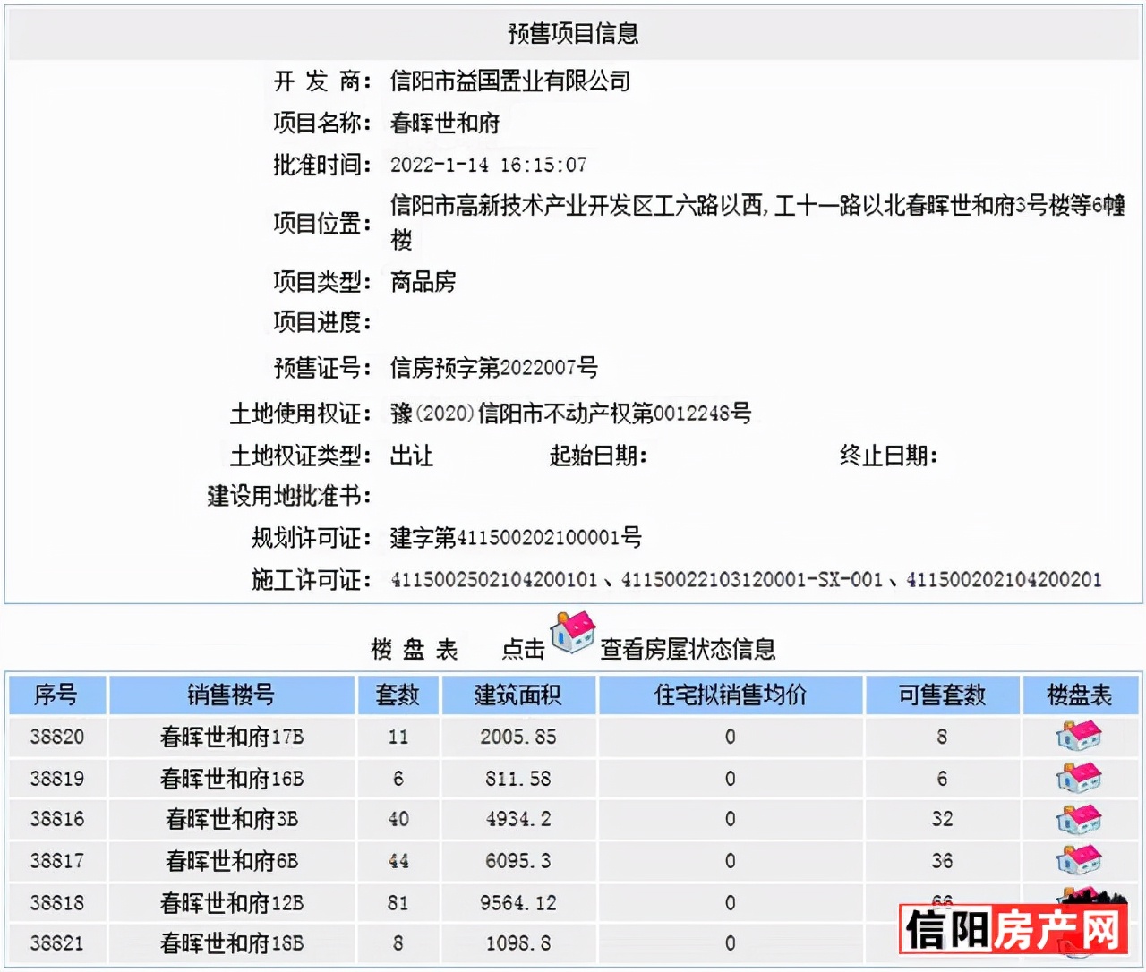Click the 查看房屋状态信息 text
This screenshot has height=972, width=1146.
pyautogui.click(x=688, y=649)
